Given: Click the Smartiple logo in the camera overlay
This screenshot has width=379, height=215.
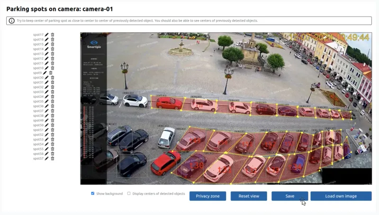Looking at the screenshot, I should point(94,44).
